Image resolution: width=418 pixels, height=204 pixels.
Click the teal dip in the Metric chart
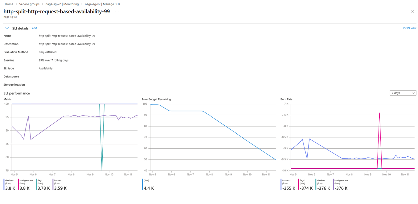[x=102, y=147]
